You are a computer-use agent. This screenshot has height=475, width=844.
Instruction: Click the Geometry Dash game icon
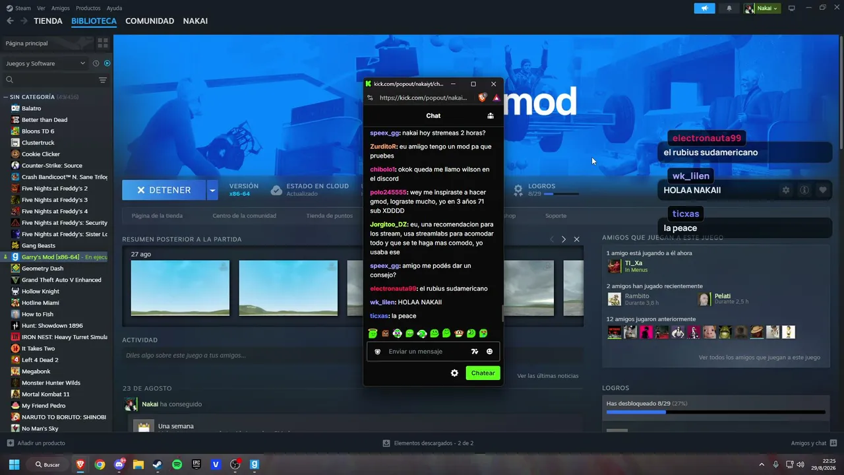point(15,269)
